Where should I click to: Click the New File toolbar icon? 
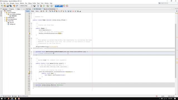pos(2,6)
